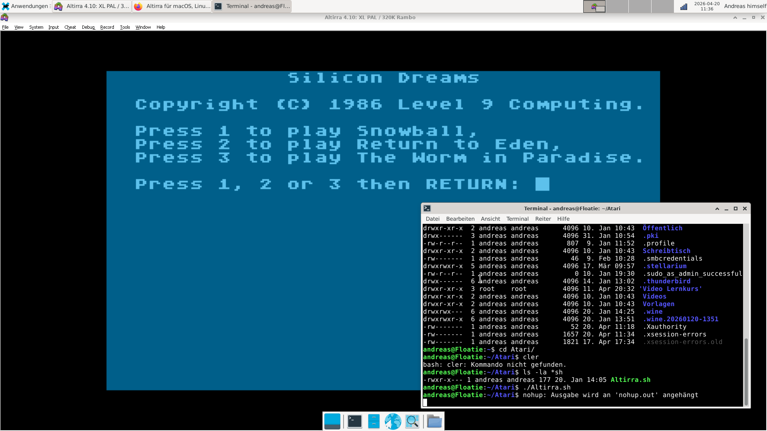Click the Altirra 4.10 taskbar button

[92, 6]
